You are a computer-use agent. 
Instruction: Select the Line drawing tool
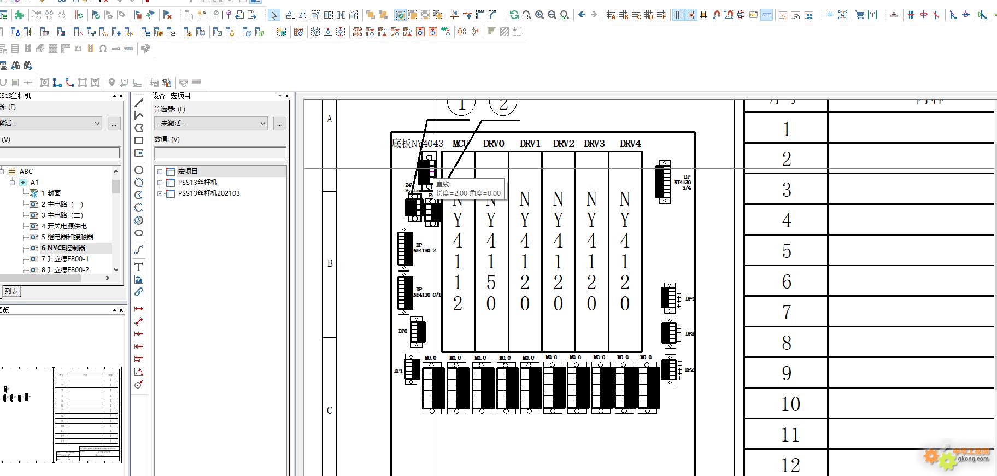(139, 103)
